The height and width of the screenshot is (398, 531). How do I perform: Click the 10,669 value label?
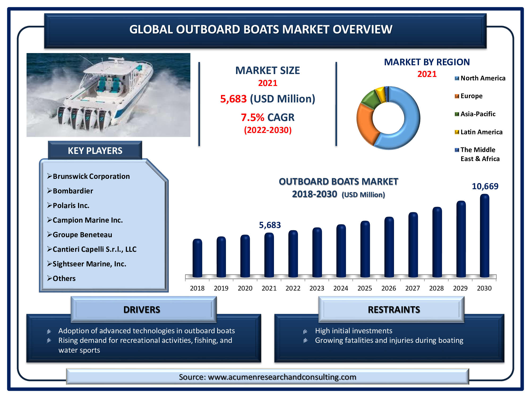(485, 186)
